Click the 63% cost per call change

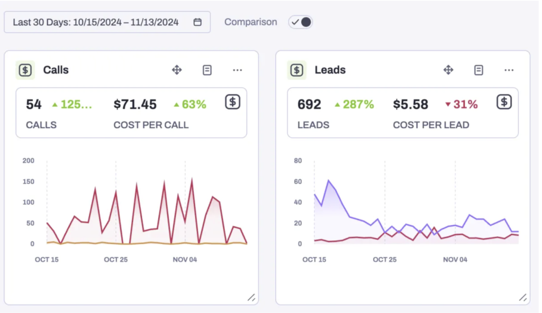(190, 104)
